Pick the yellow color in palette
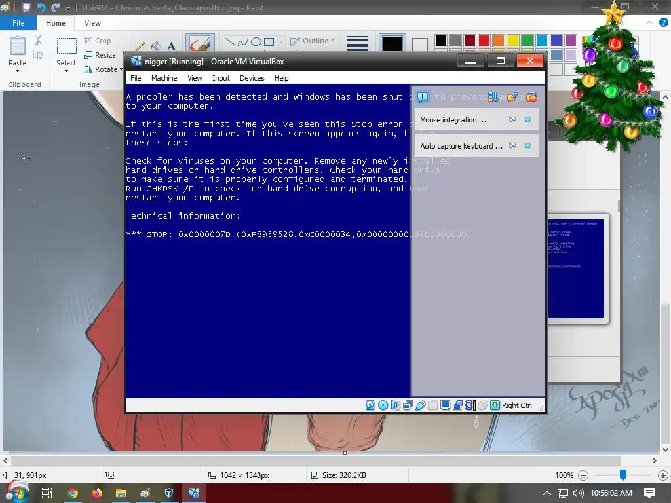Screen dimensions: 671x503 [x=512, y=40]
